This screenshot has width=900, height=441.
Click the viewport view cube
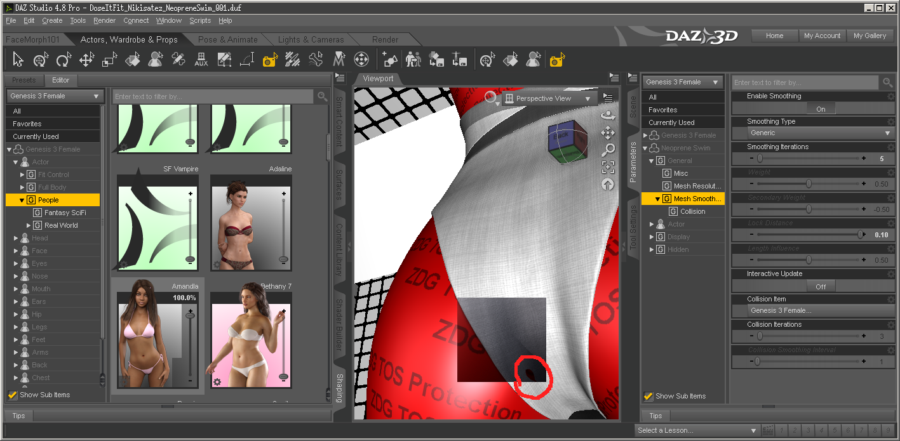click(x=567, y=142)
